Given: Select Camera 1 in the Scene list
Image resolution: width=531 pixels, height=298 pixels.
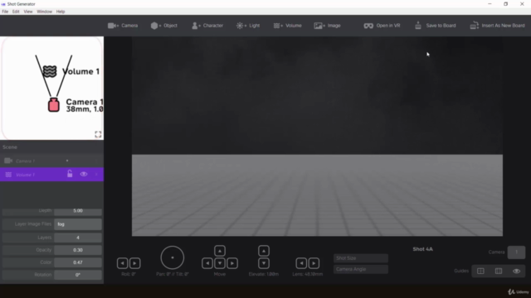Looking at the screenshot, I should pos(51,161).
